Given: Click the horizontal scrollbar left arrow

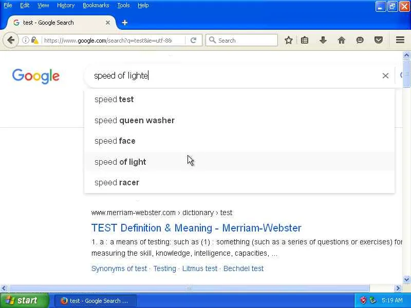Looking at the screenshot, I should (x=4, y=288).
